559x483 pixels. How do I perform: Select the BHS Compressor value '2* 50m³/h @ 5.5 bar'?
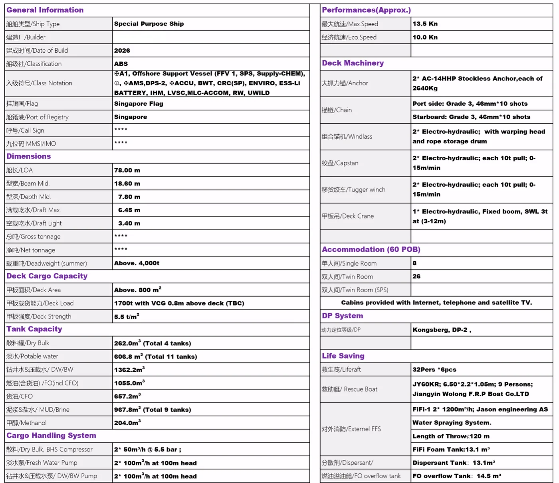coord(147,449)
